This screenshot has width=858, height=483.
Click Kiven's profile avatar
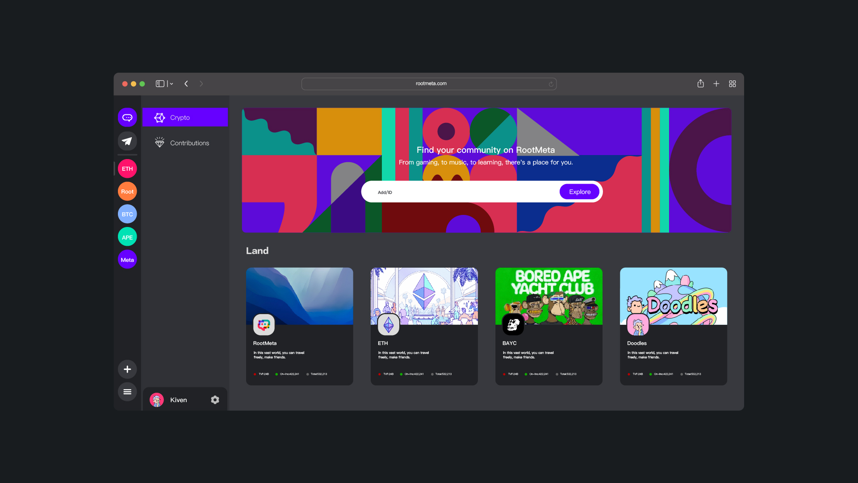pyautogui.click(x=157, y=400)
